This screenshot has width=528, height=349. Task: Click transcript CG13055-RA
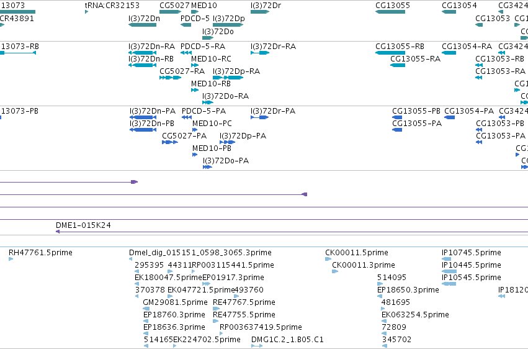pos(415,59)
